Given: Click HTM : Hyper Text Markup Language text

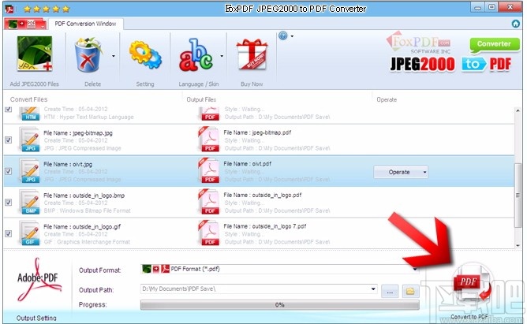Looking at the screenshot, I should coord(88,117).
